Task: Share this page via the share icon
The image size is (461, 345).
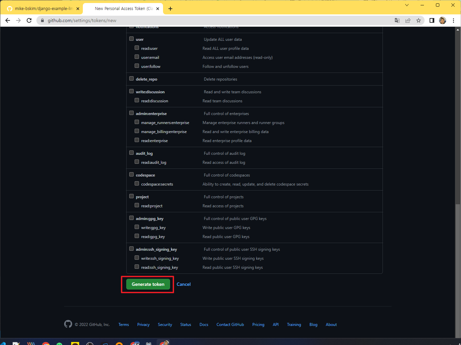Action: coord(408,20)
